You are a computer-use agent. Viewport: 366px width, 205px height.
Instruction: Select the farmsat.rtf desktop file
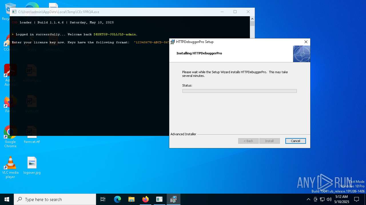pyautogui.click(x=32, y=135)
